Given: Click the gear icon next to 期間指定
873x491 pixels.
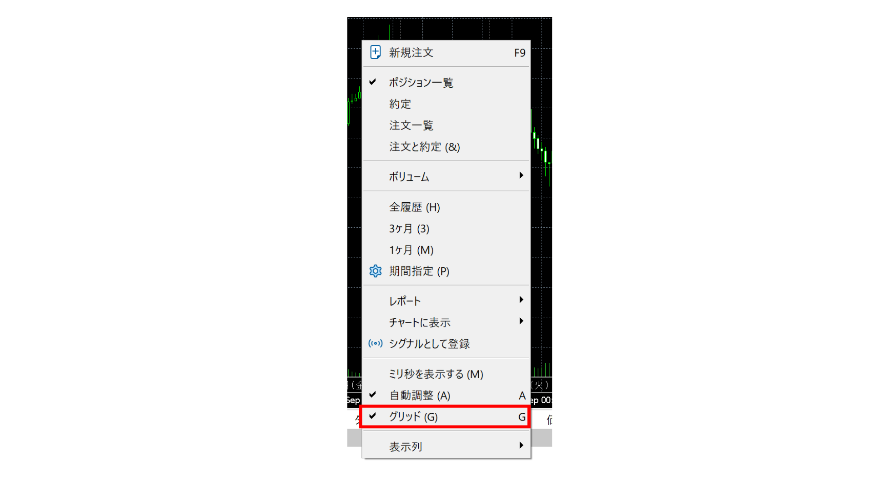Looking at the screenshot, I should (375, 271).
